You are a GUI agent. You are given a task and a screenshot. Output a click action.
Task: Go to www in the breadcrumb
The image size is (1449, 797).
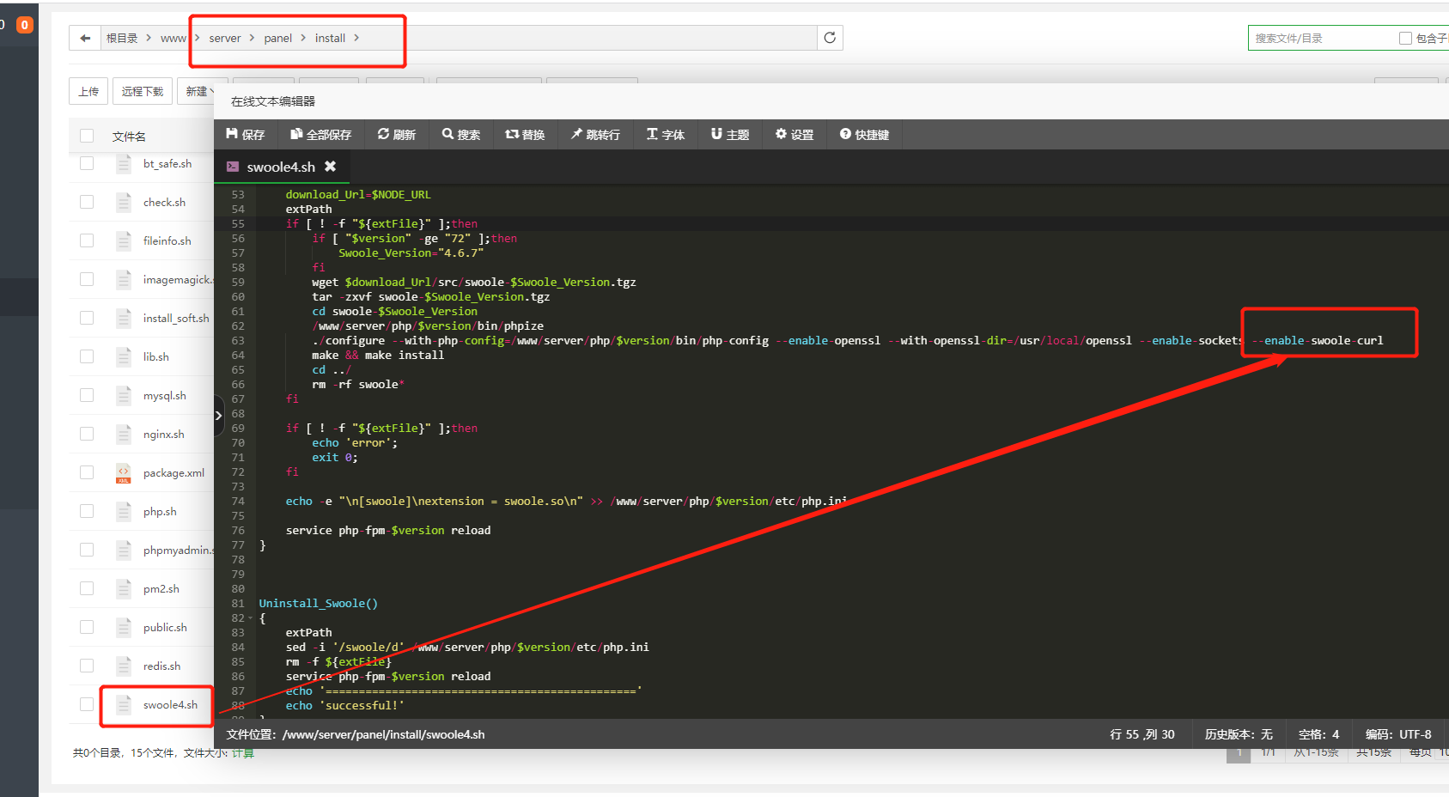click(x=173, y=38)
